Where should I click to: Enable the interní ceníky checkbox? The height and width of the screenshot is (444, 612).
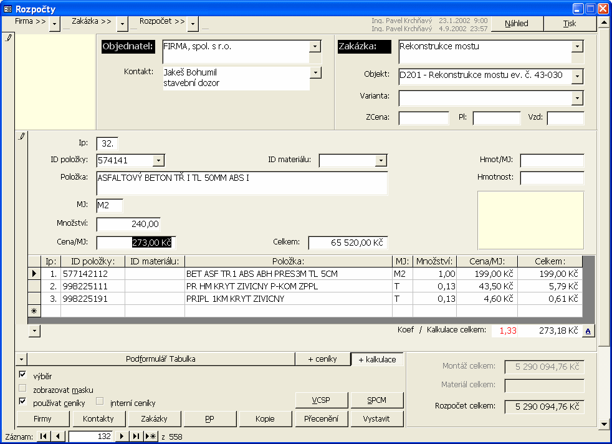click(99, 402)
